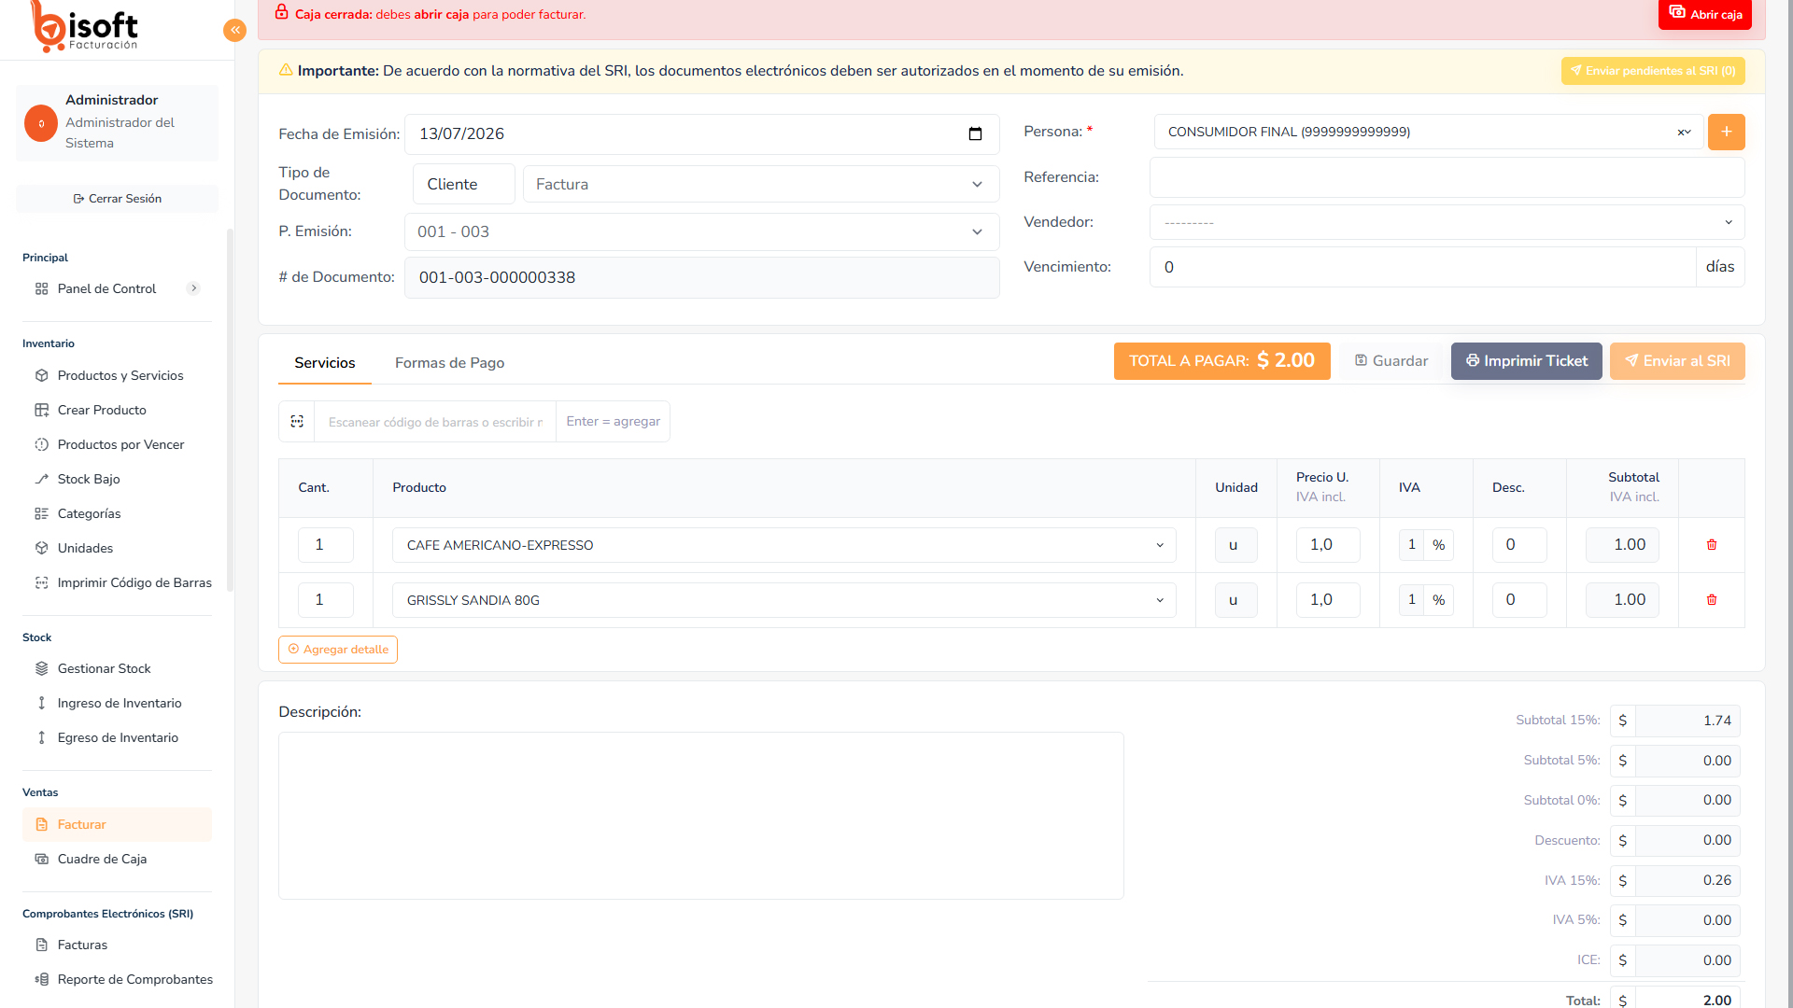Image resolution: width=1793 pixels, height=1008 pixels.
Task: Click the barcode scanner icon
Action: tap(297, 422)
